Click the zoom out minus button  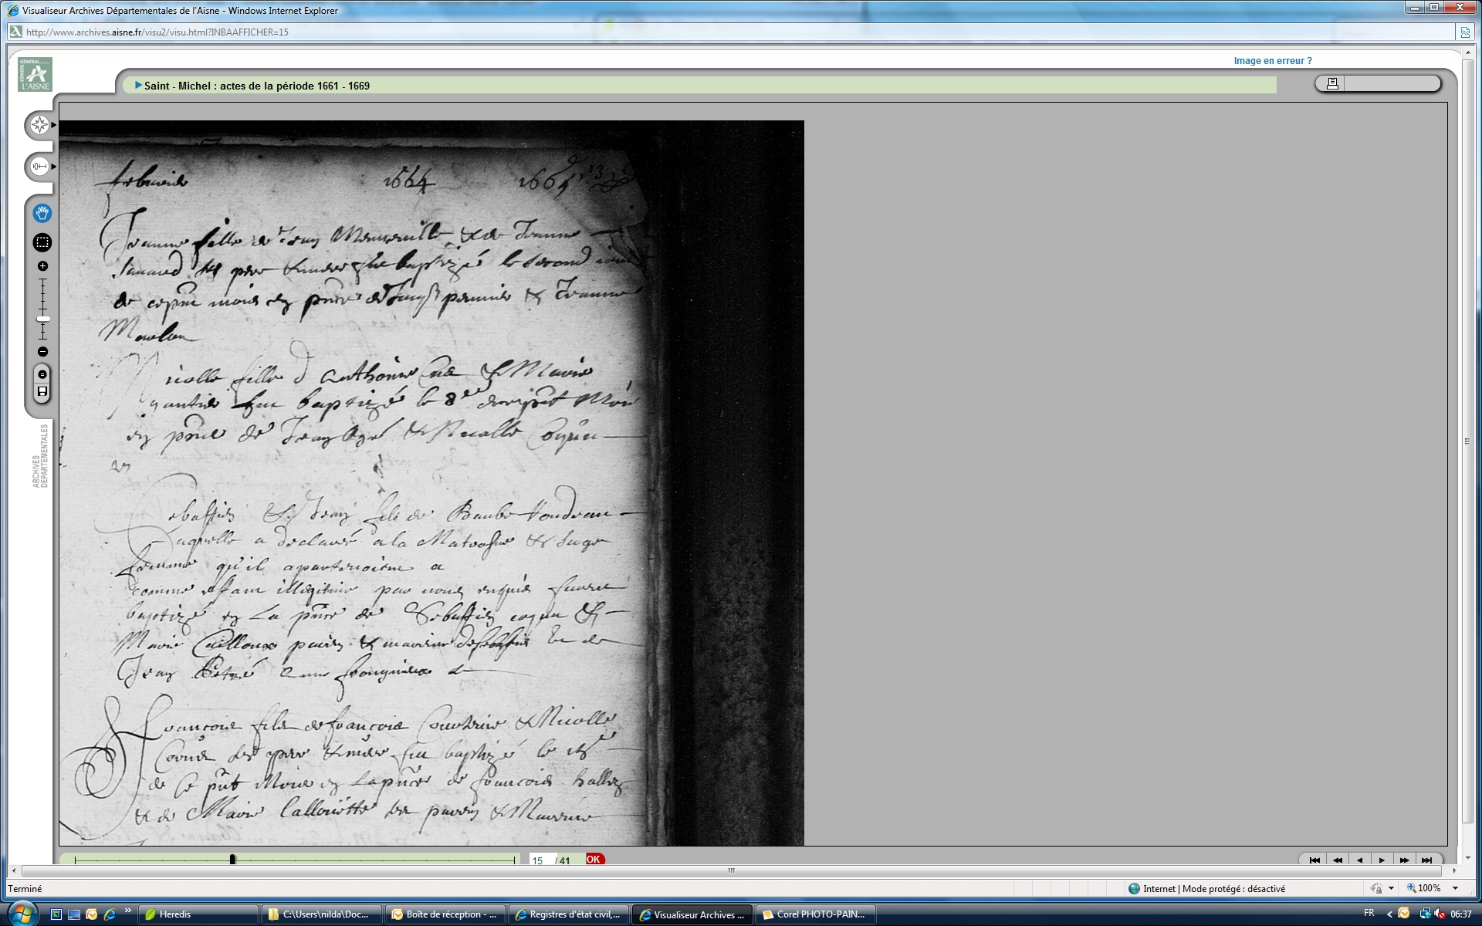(x=42, y=352)
